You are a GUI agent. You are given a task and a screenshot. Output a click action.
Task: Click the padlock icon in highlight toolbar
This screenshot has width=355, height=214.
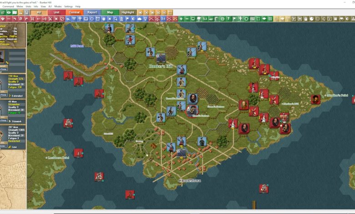pyautogui.click(x=306, y=19)
